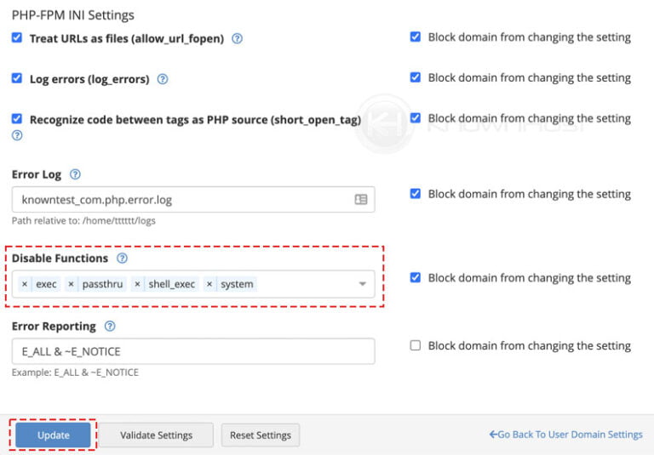Disable short_open_tag checkbox
Screen dimensions: 654x455
17,119
